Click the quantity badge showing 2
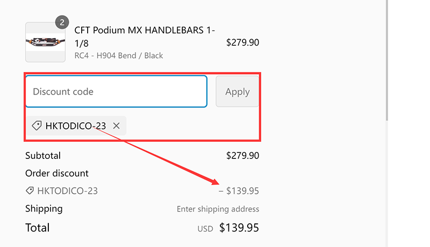 tap(62, 22)
